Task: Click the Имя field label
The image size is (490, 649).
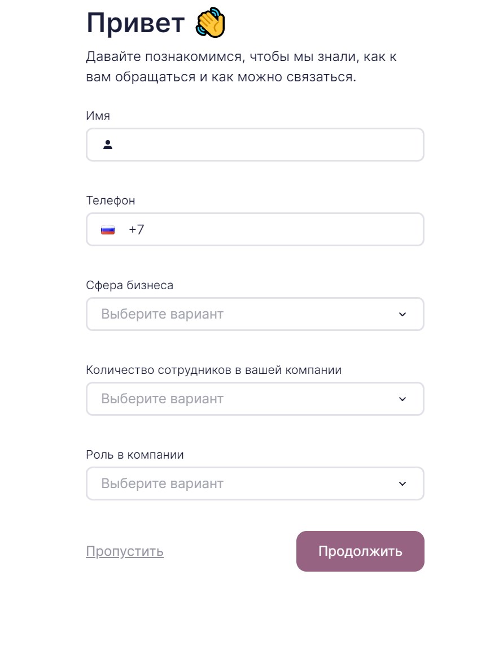Action: 98,116
